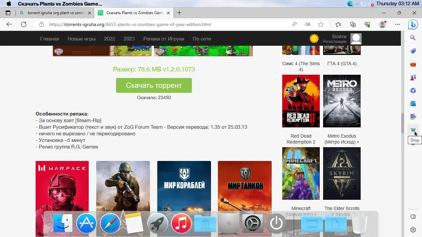This screenshot has width=422, height=237.
Task: Open the Translate page icon
Action: 308,24
